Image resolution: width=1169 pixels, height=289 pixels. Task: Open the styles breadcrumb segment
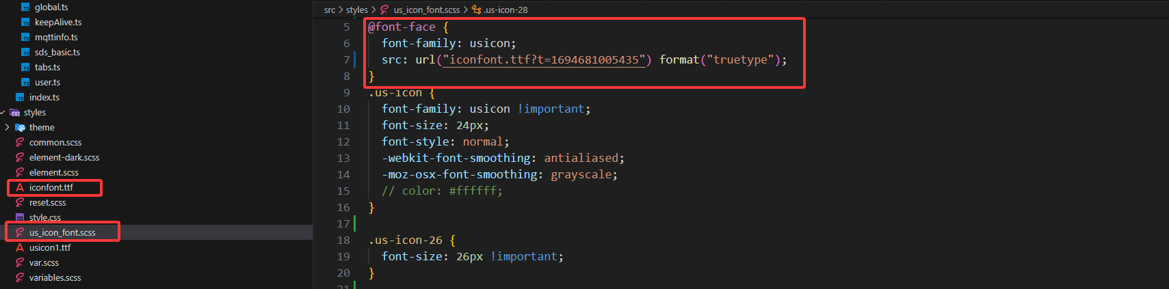click(357, 10)
